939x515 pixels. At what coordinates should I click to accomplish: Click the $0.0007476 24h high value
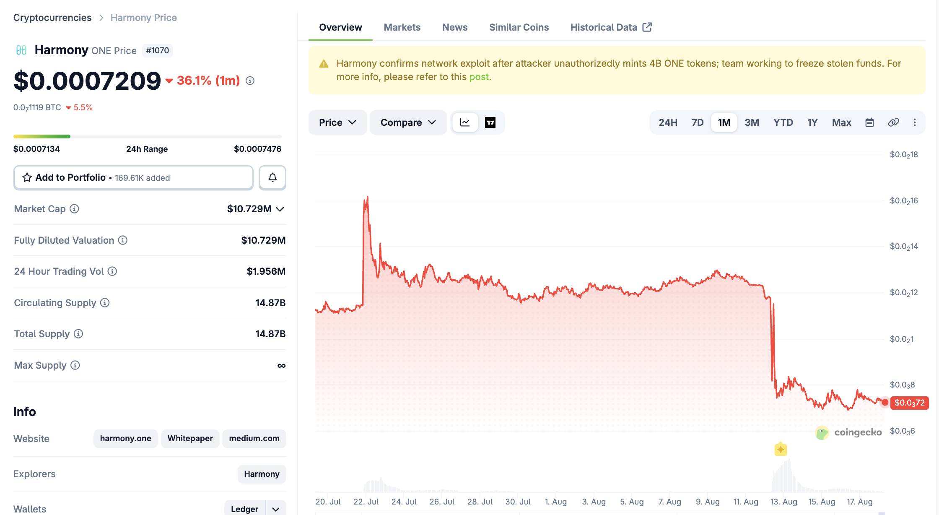258,149
